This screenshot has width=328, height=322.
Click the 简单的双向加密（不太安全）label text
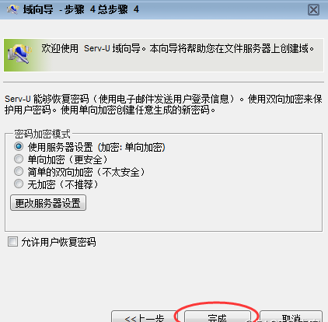pyautogui.click(x=86, y=172)
